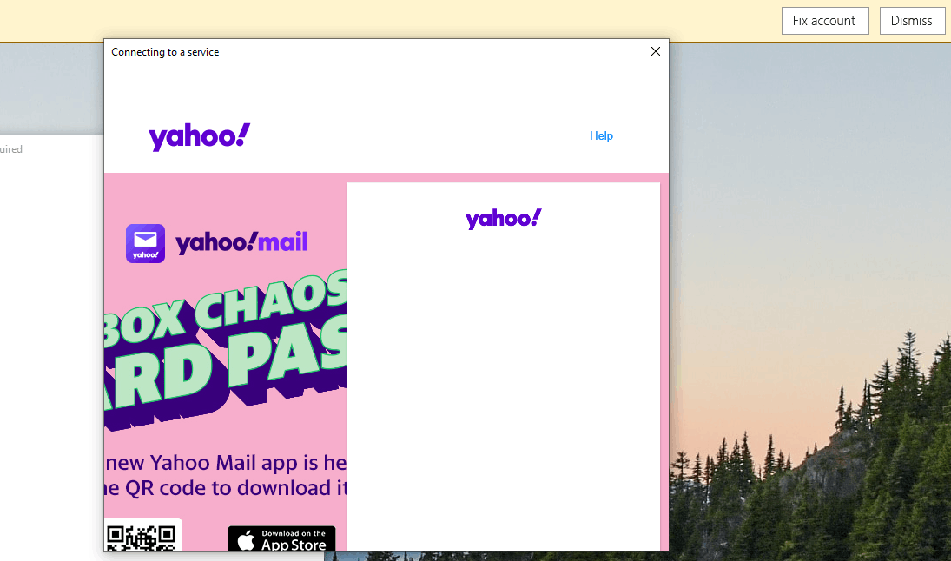Screen dimensions: 951x561
Task: Close the Connecting to a service dialog
Action: pyautogui.click(x=655, y=51)
